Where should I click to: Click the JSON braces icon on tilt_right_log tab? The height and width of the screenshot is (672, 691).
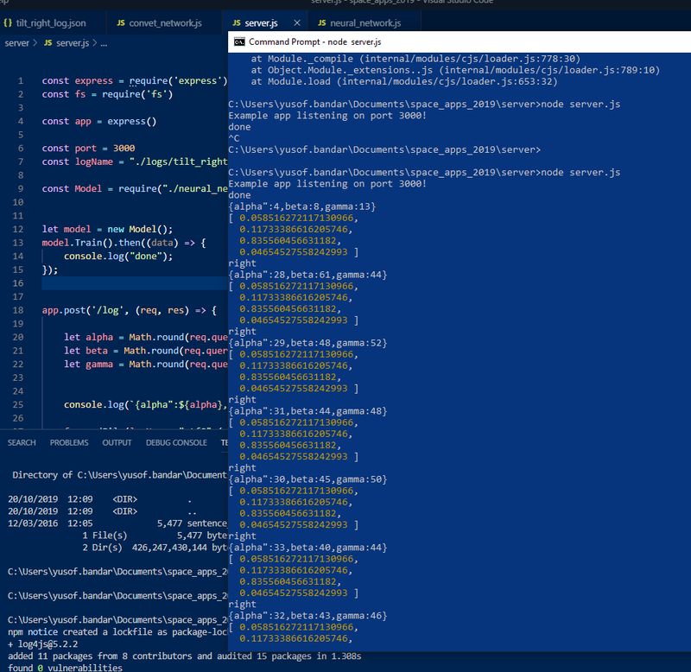(8, 22)
